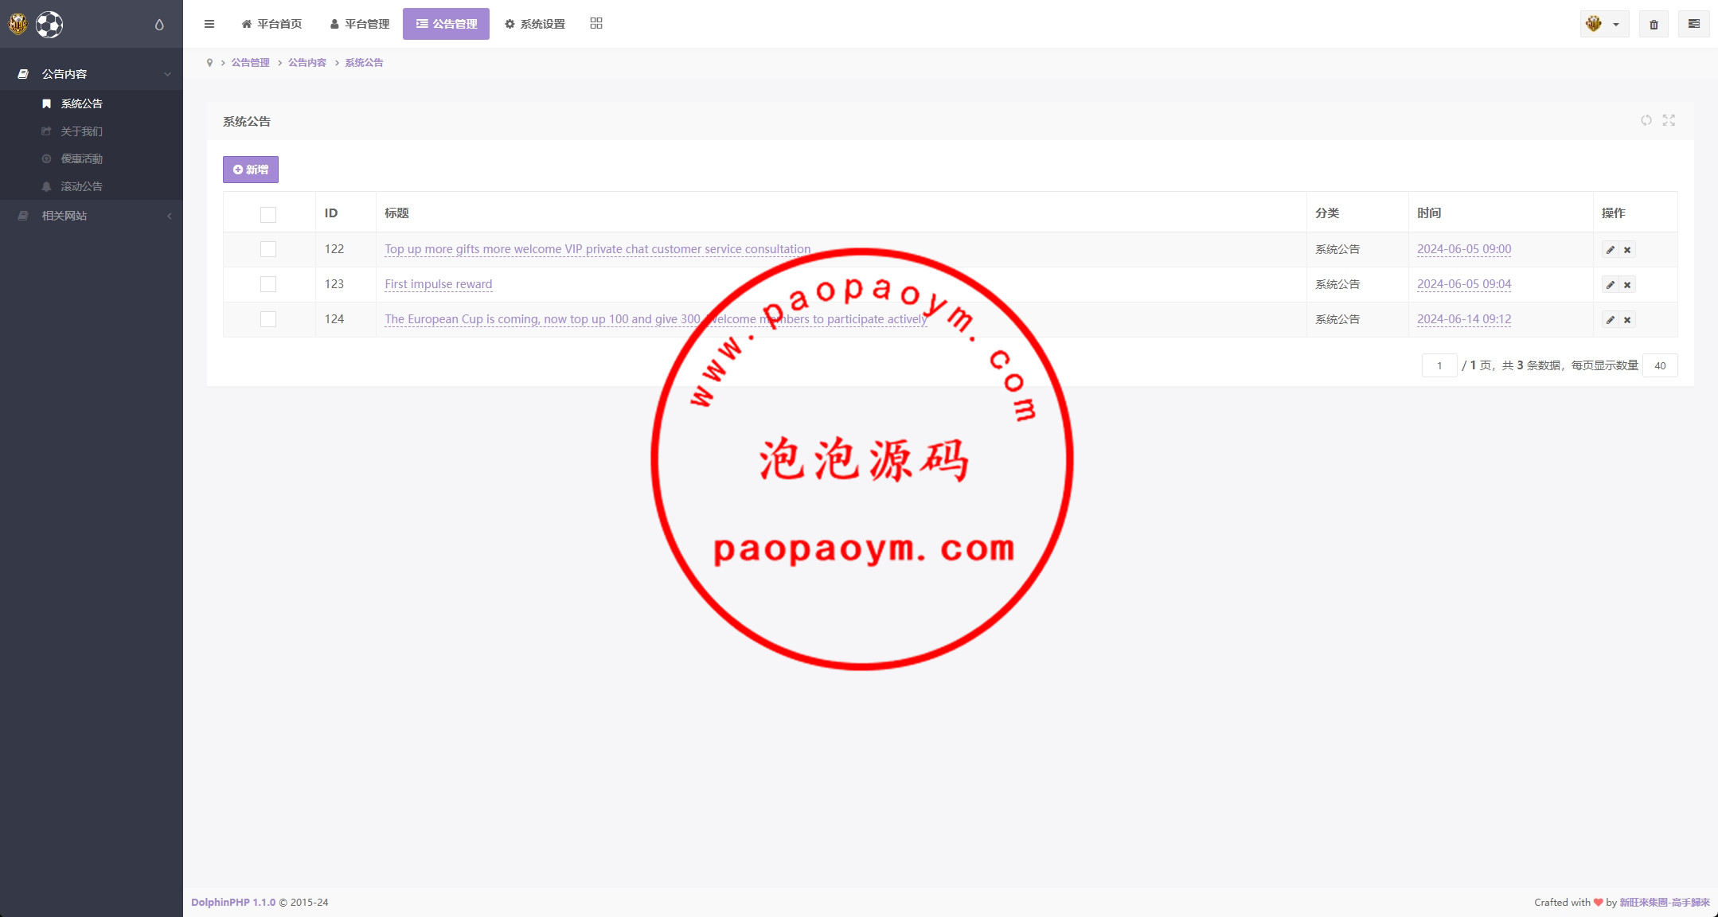Screen dimensions: 1718x917
Task: Open the right side panel icon at top right
Action: [x=1693, y=24]
